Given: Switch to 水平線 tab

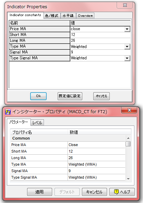Looking at the screenshot, I should 68,16.
